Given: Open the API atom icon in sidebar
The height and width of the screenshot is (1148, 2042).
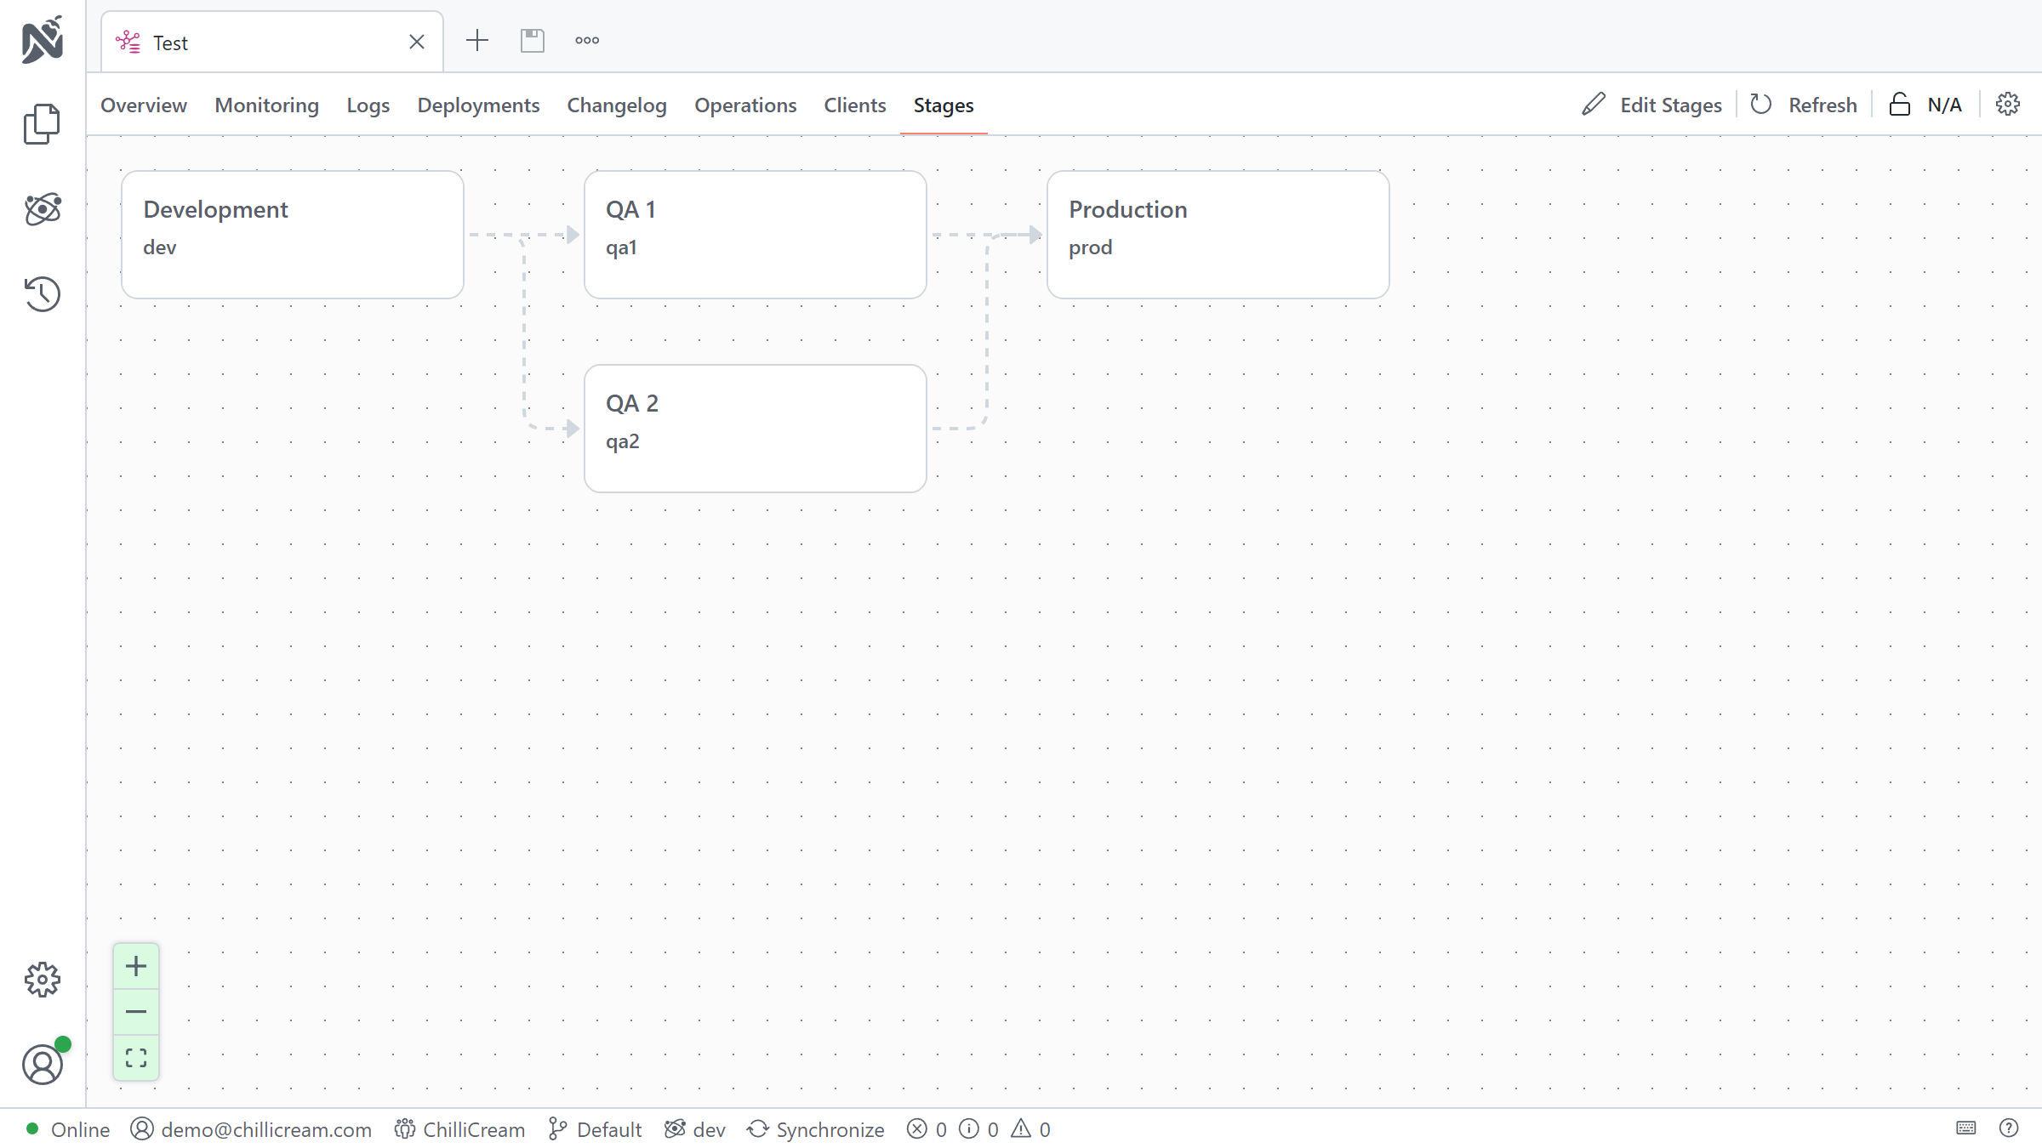Looking at the screenshot, I should pyautogui.click(x=42, y=209).
